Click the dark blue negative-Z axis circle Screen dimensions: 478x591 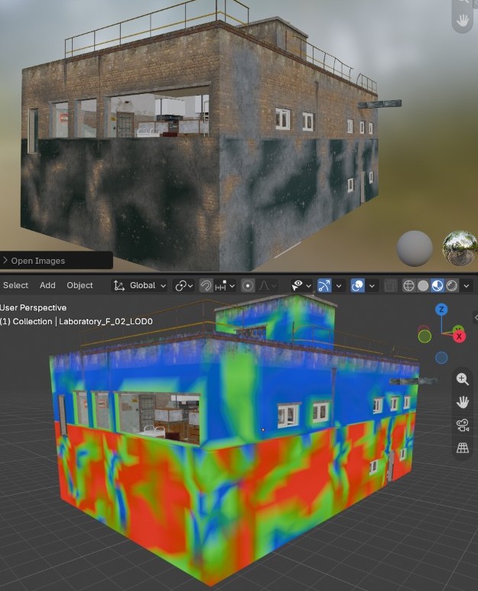tap(441, 358)
